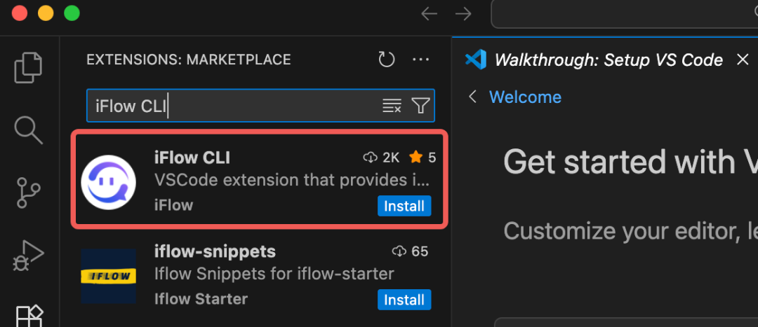
Task: Refresh the extensions marketplace list
Action: click(x=387, y=60)
